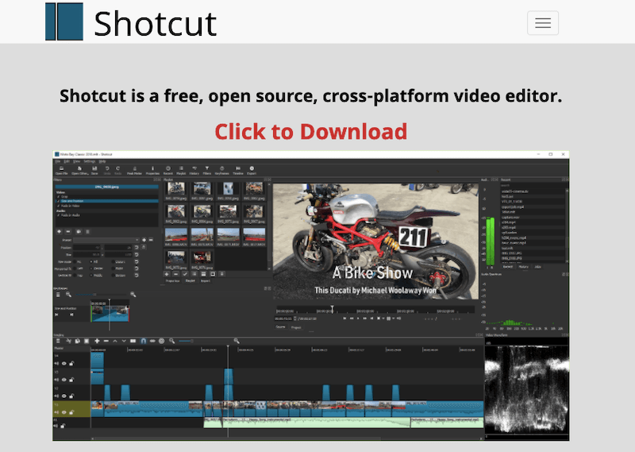Click the Playlist toolbar icon

click(x=181, y=170)
